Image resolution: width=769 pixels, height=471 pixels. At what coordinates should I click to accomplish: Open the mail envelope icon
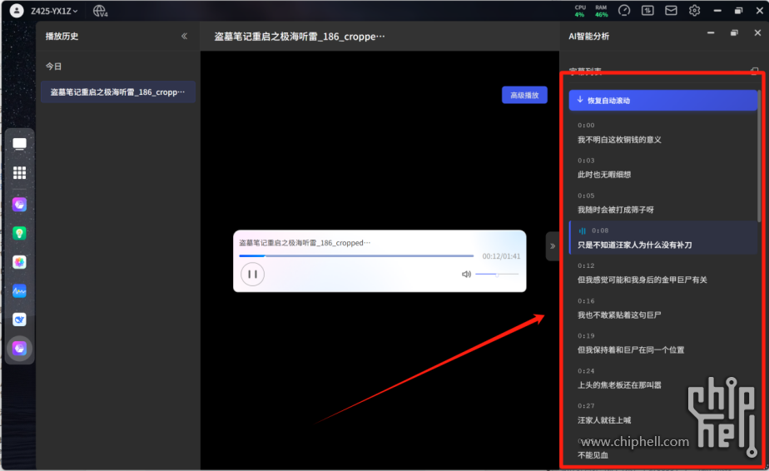coord(671,11)
